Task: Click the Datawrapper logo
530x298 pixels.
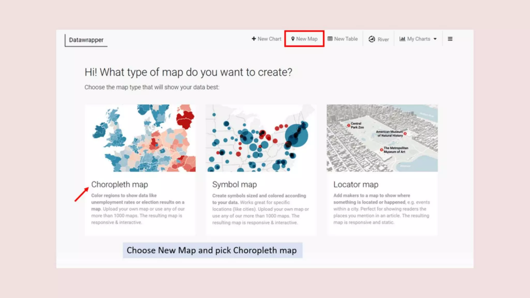Action: coord(86,40)
